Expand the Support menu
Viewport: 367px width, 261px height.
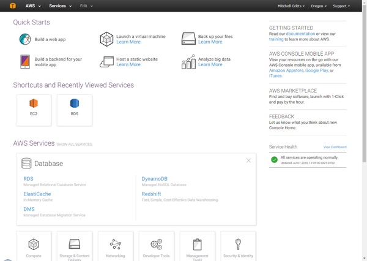[341, 6]
